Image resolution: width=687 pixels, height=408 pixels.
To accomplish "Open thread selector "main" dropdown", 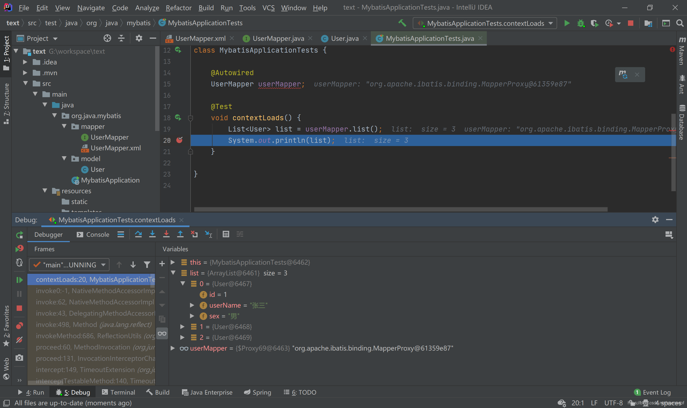I will point(69,264).
